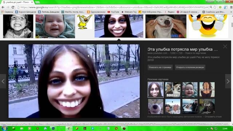Open Кирилл Шелудков bookmark
Viewport: 233px width, 131px height.
25,12
